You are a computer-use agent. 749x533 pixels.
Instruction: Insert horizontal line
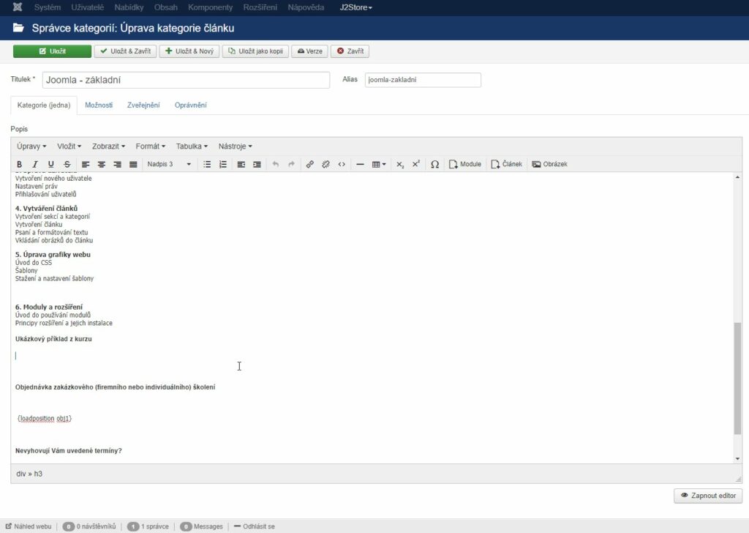pyautogui.click(x=360, y=164)
